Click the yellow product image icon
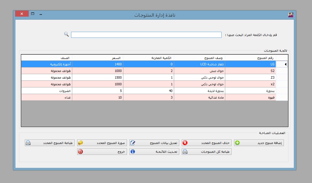 80,143
